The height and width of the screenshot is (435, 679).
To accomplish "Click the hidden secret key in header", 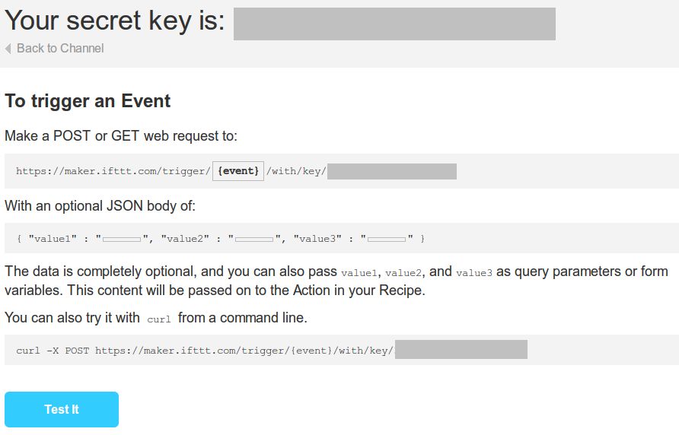I will tap(394, 24).
